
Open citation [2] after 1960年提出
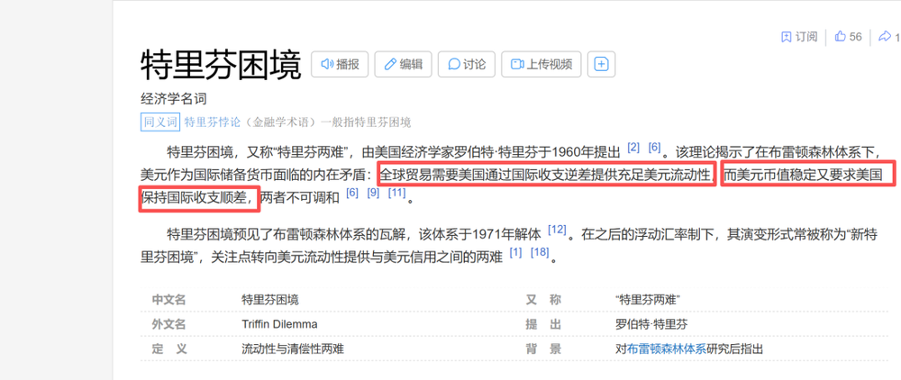click(x=633, y=147)
